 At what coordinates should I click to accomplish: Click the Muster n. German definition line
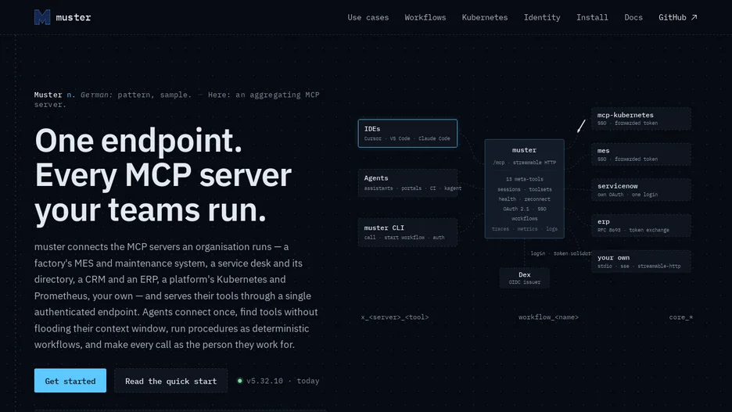pyautogui.click(x=177, y=99)
